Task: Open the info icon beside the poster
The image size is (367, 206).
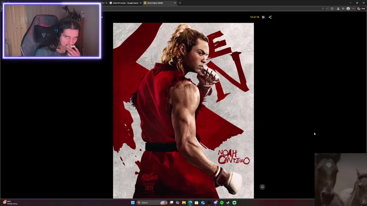Action: click(x=262, y=187)
